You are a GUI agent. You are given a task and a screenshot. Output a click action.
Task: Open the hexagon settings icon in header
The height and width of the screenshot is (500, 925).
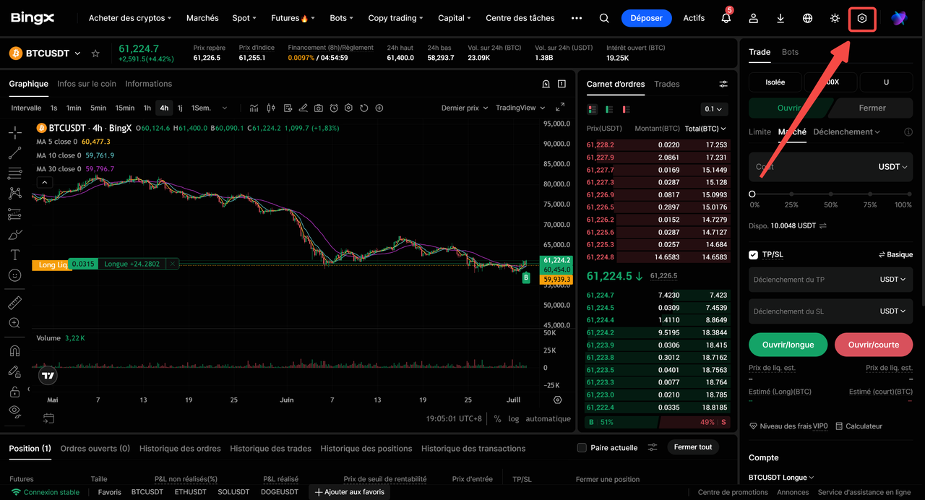click(x=862, y=18)
